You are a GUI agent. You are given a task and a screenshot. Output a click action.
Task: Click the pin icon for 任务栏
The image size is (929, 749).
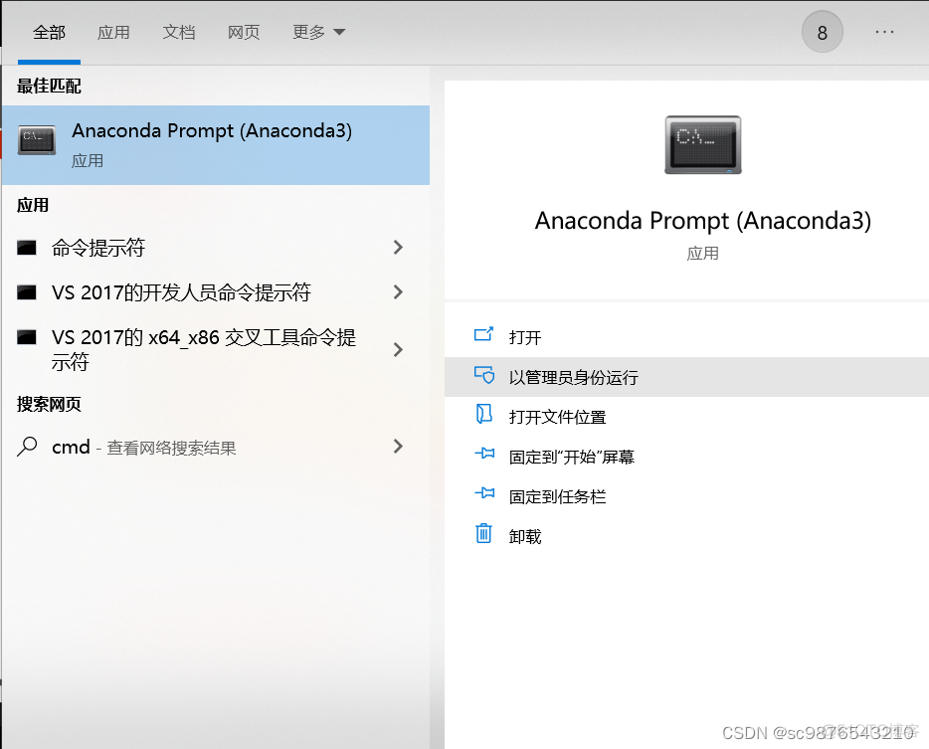pyautogui.click(x=484, y=493)
